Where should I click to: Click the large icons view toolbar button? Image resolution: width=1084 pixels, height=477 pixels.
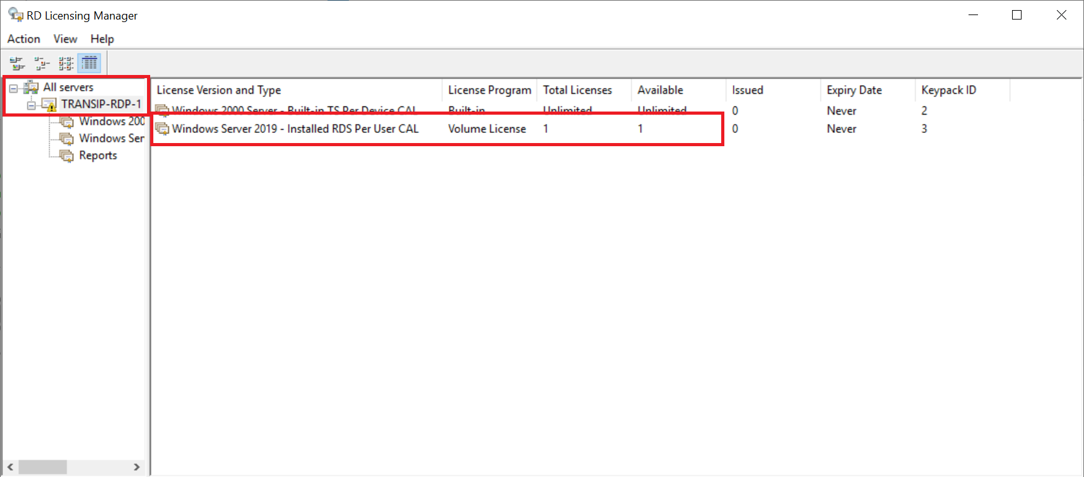(x=17, y=63)
